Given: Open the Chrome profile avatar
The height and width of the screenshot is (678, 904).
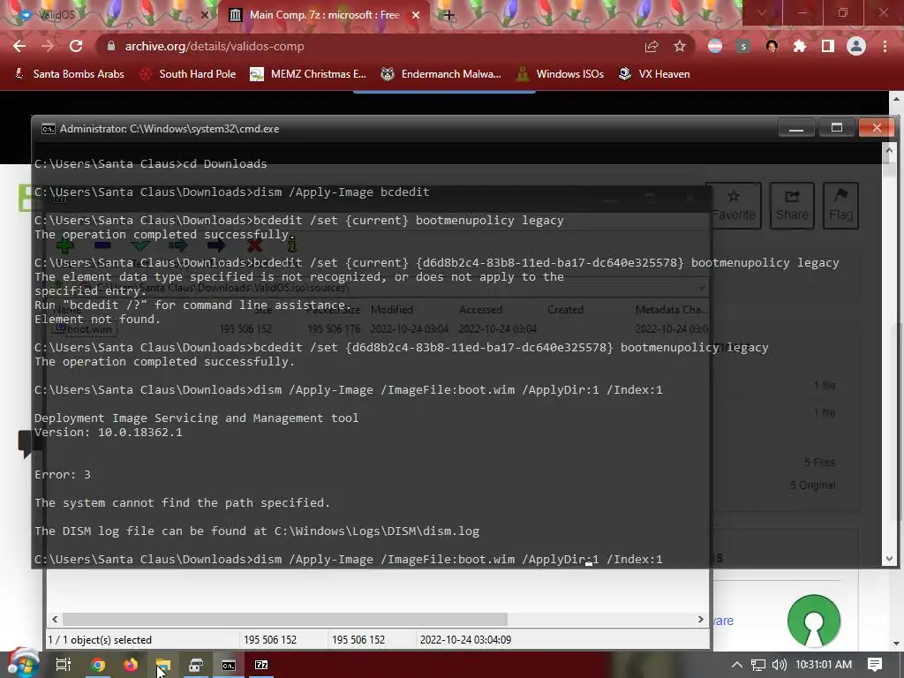Looking at the screenshot, I should coord(856,46).
